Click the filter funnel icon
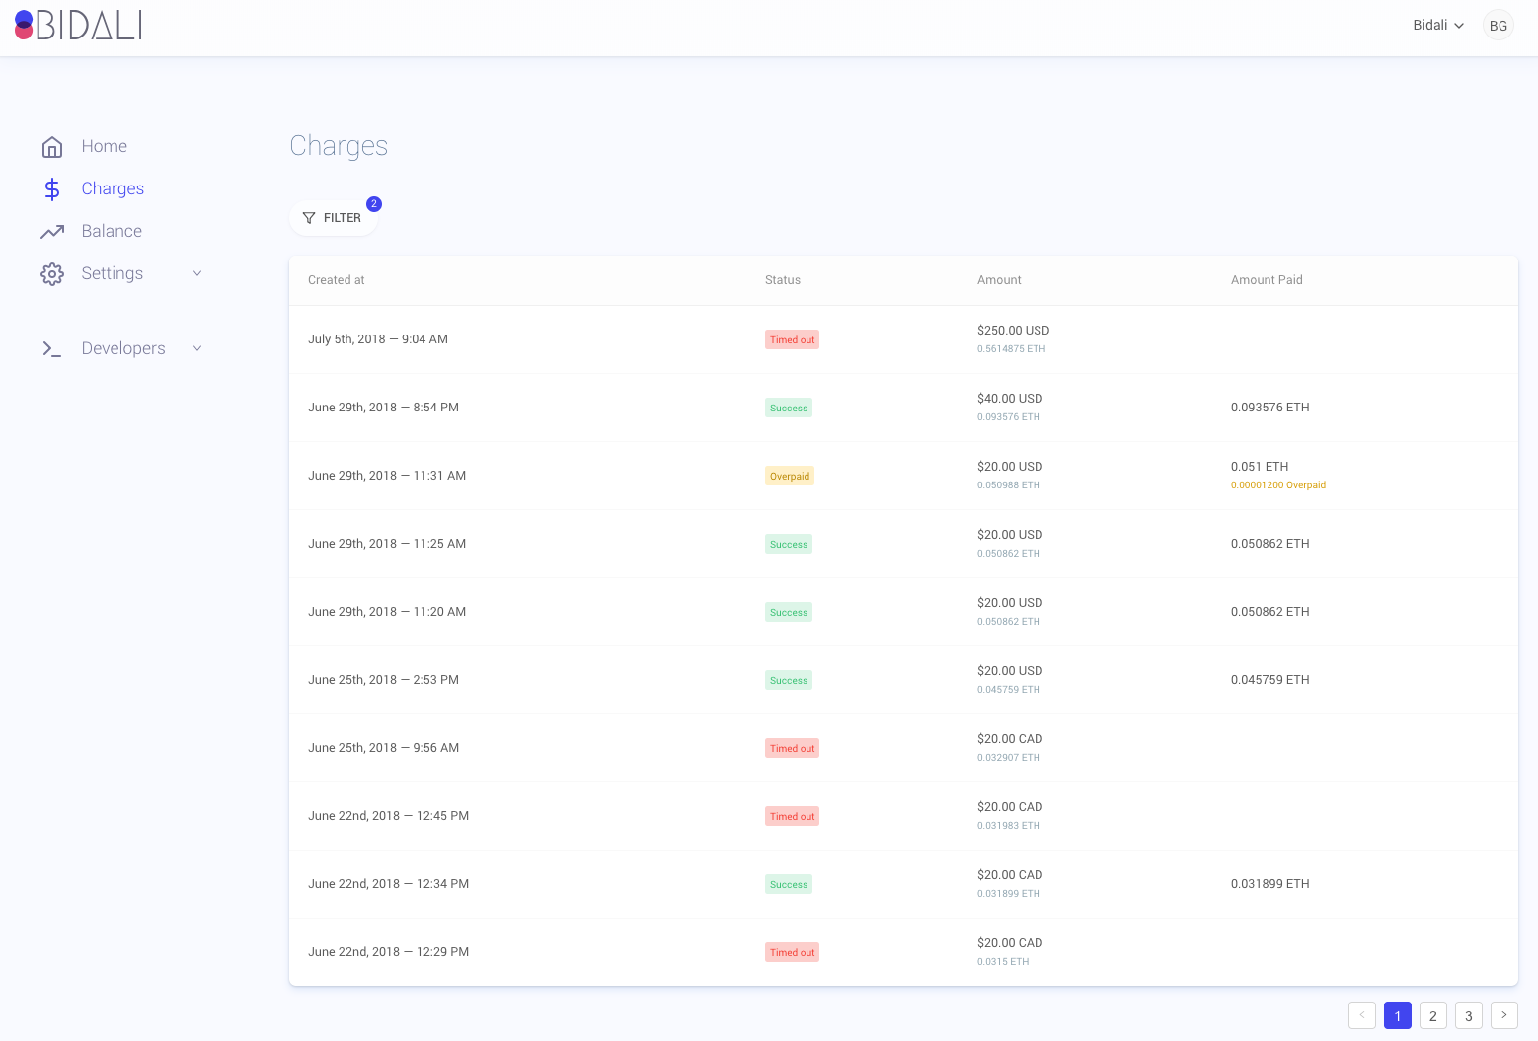The height and width of the screenshot is (1041, 1538). coord(309,218)
